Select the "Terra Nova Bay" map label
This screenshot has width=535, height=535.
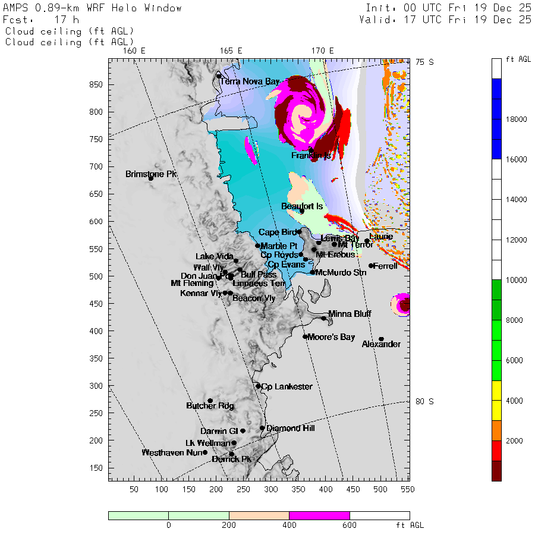250,81
